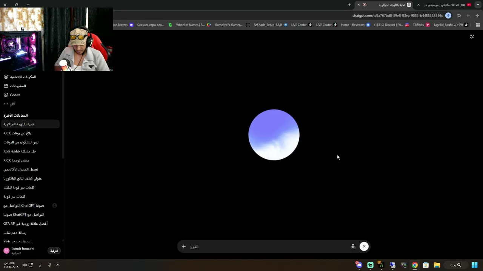This screenshot has width=483, height=271.
Task: Open chat رسالة دعم شات
Action: click(30, 233)
